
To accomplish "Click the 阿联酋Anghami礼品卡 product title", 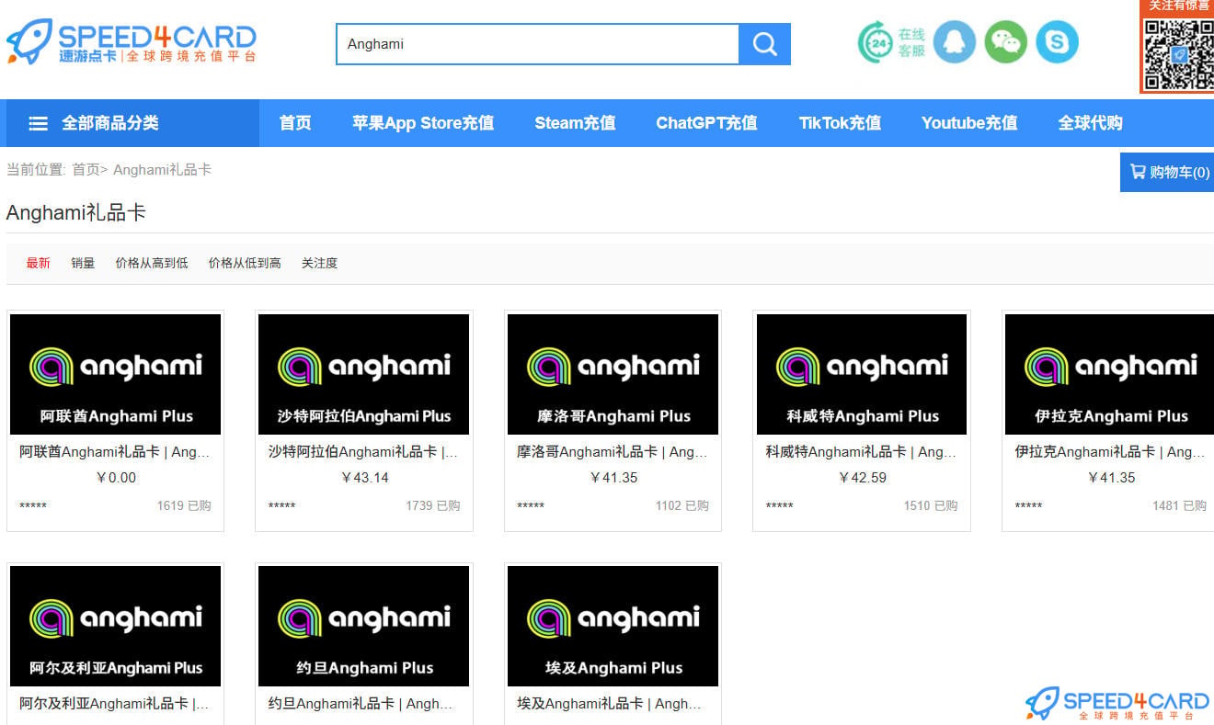I will 115,452.
